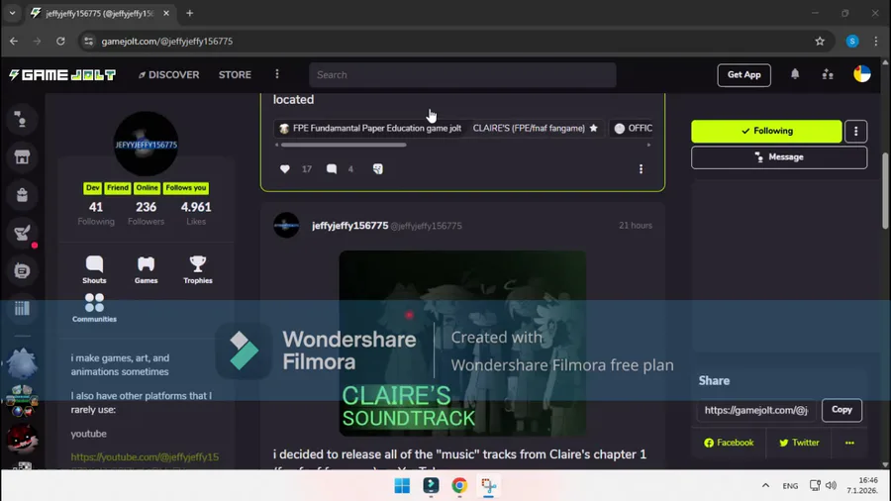Focus the Game Jolt search field
The image size is (891, 501).
click(462, 75)
